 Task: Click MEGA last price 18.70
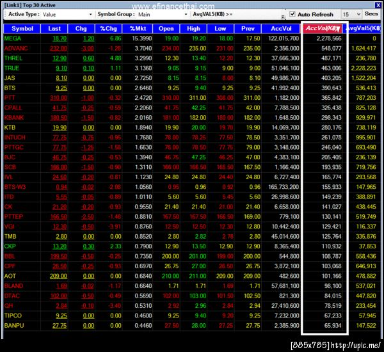60,38
